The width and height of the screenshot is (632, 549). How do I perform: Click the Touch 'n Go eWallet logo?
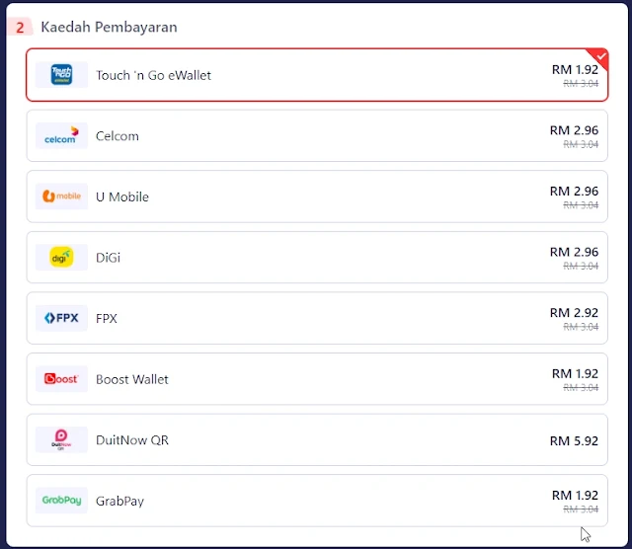61,75
